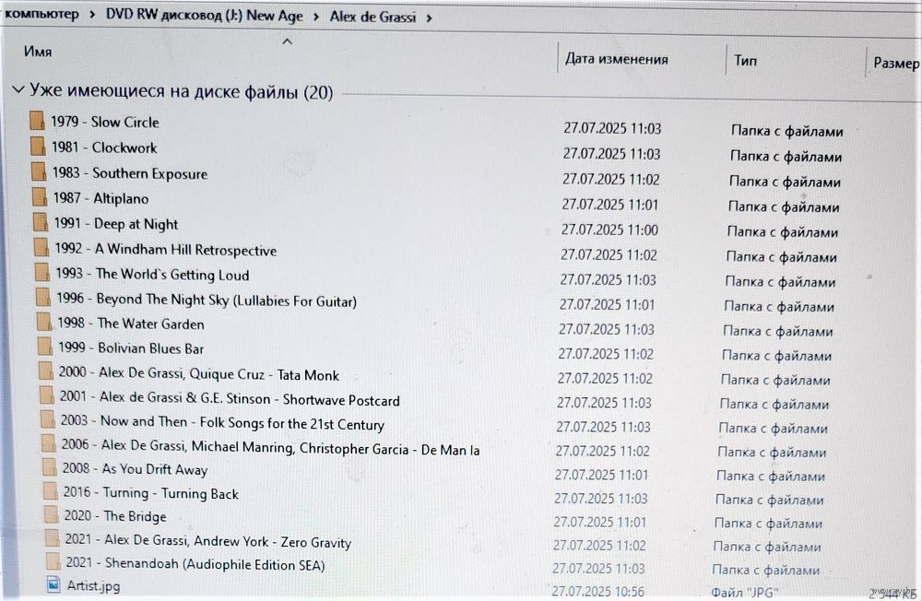The height and width of the screenshot is (601, 922).
Task: Click name '2021 - Alex De Grassi, Andrew York - Zero Gravity'
Action: coord(208,541)
